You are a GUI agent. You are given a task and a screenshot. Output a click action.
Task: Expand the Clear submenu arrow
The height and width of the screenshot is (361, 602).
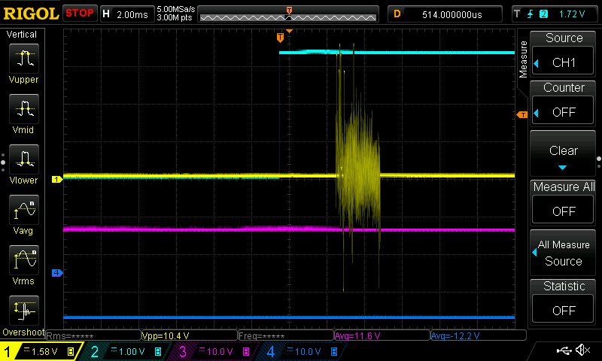pos(562,168)
